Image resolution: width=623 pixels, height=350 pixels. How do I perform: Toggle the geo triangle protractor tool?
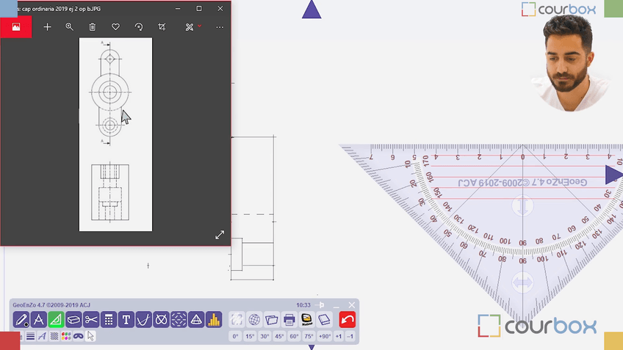click(56, 320)
